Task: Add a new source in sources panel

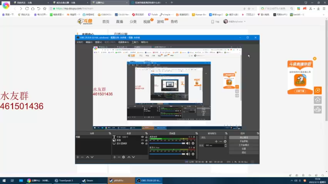Action: point(114,157)
